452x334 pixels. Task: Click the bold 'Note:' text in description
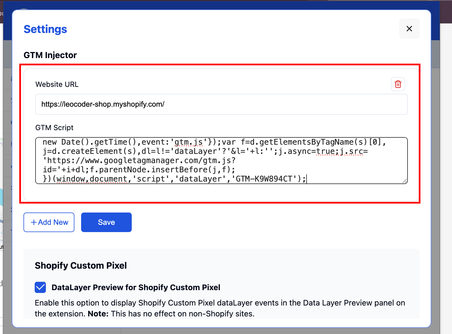tap(98, 314)
